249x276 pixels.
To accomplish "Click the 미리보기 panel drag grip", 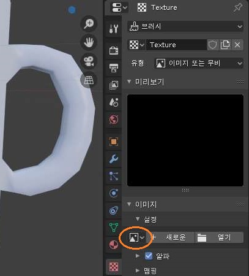I will [x=240, y=82].
